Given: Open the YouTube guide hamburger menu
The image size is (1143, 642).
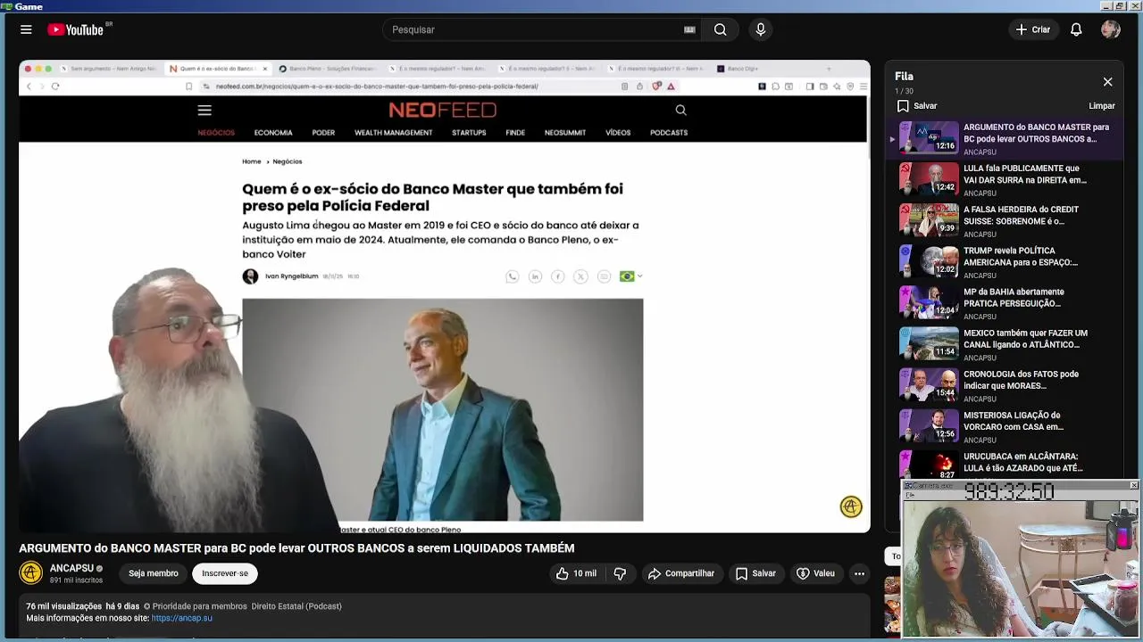Looking at the screenshot, I should (26, 29).
